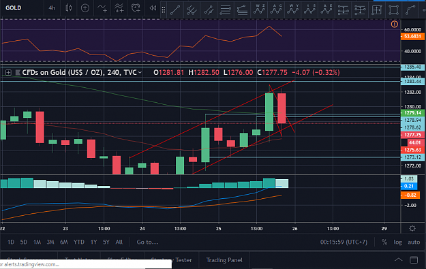Click the low value L1276.00
The image size is (426, 269).
click(x=238, y=72)
